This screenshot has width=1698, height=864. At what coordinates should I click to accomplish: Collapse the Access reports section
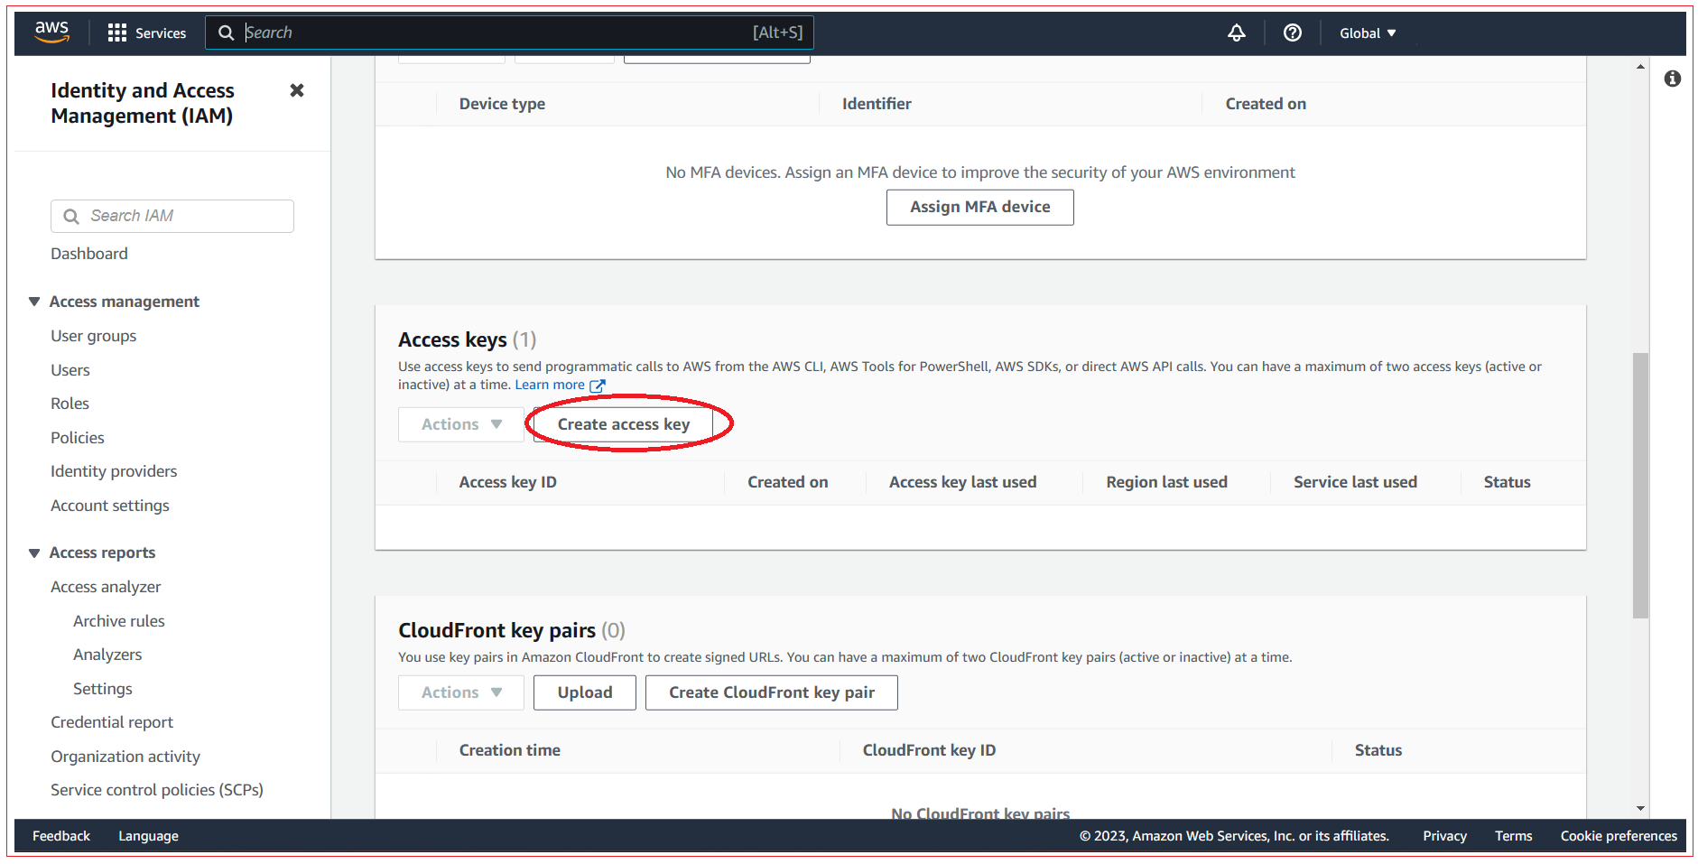(x=34, y=553)
